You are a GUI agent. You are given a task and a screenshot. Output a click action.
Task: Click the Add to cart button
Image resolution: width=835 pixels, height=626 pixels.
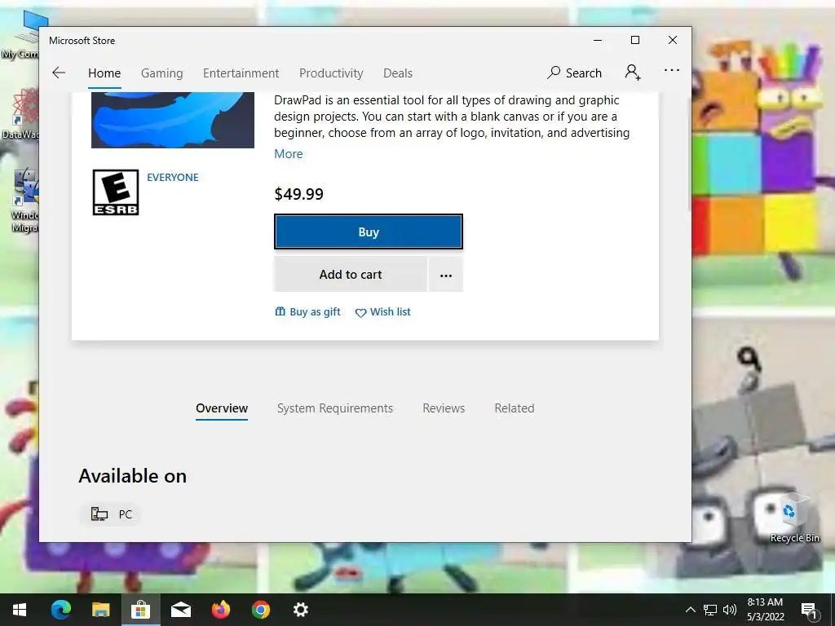pos(351,275)
